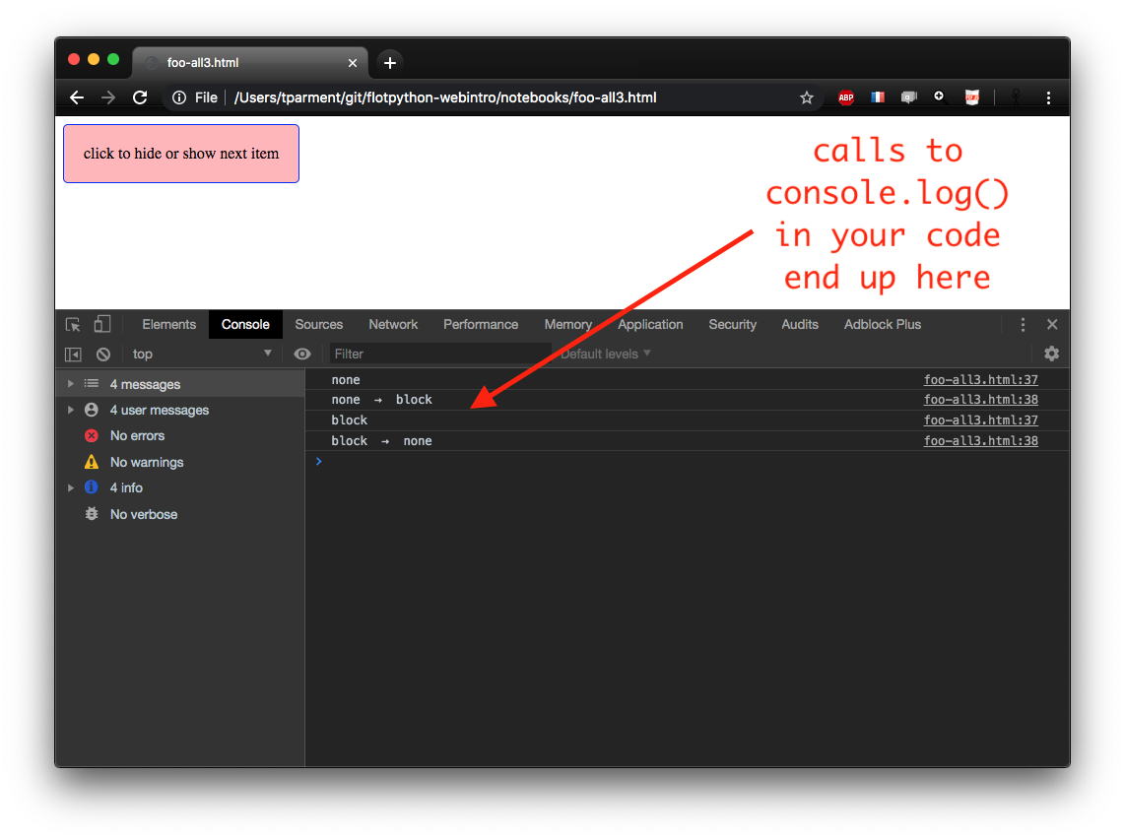
Task: Switch to the Network tab
Action: [393, 325]
